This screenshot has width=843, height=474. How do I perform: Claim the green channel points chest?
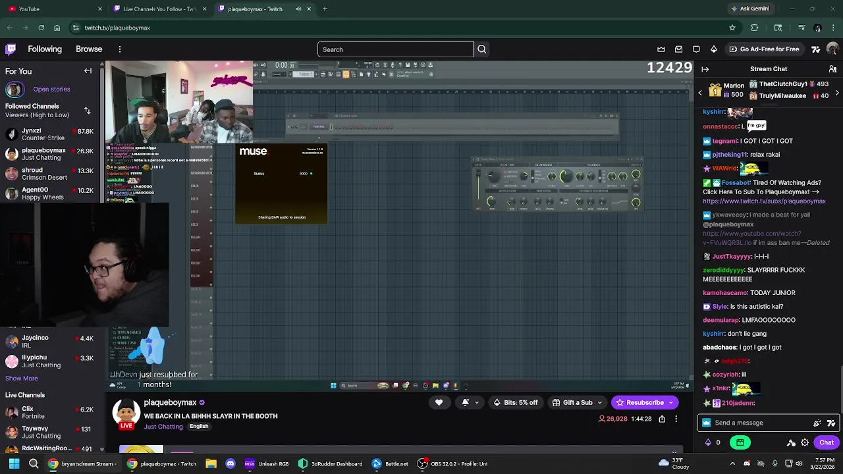(x=740, y=442)
